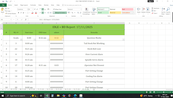
Task: Switch to the Insert ribbon tab
Action: pos(16,5)
